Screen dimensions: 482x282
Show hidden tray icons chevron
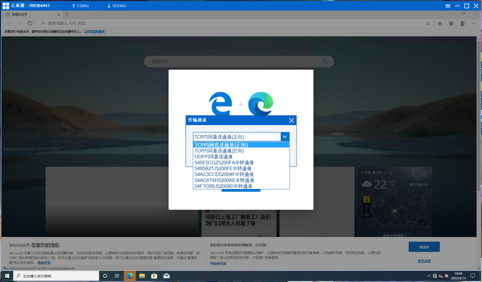[428, 276]
